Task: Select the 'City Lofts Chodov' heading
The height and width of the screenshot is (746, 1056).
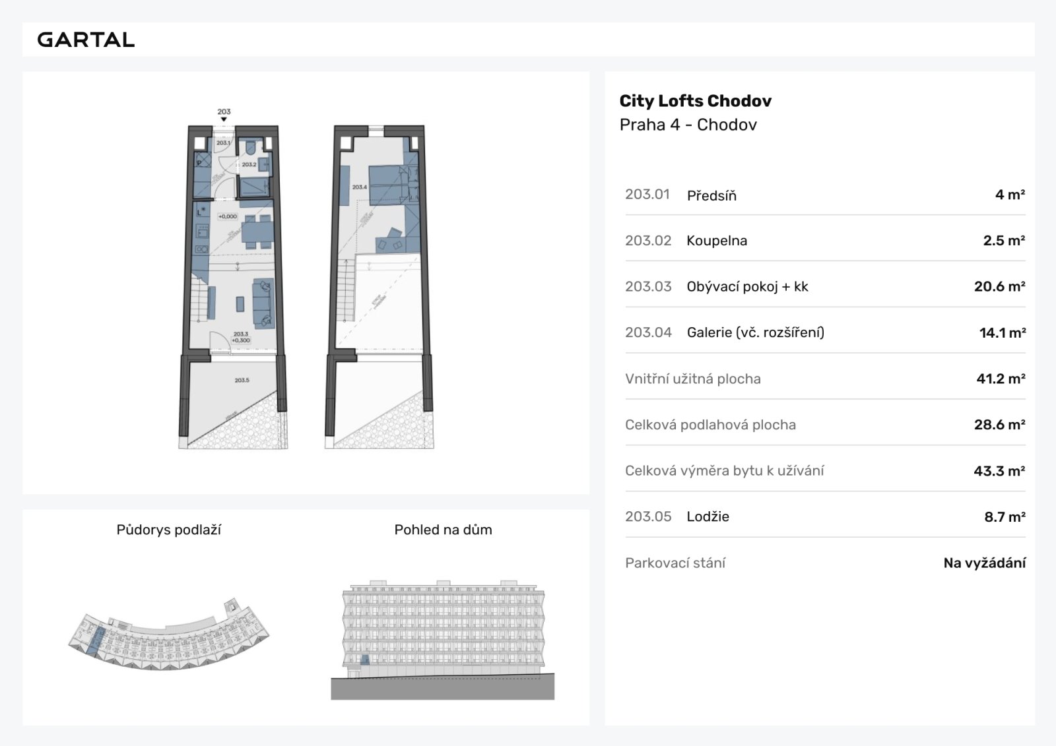Action: pyautogui.click(x=695, y=101)
